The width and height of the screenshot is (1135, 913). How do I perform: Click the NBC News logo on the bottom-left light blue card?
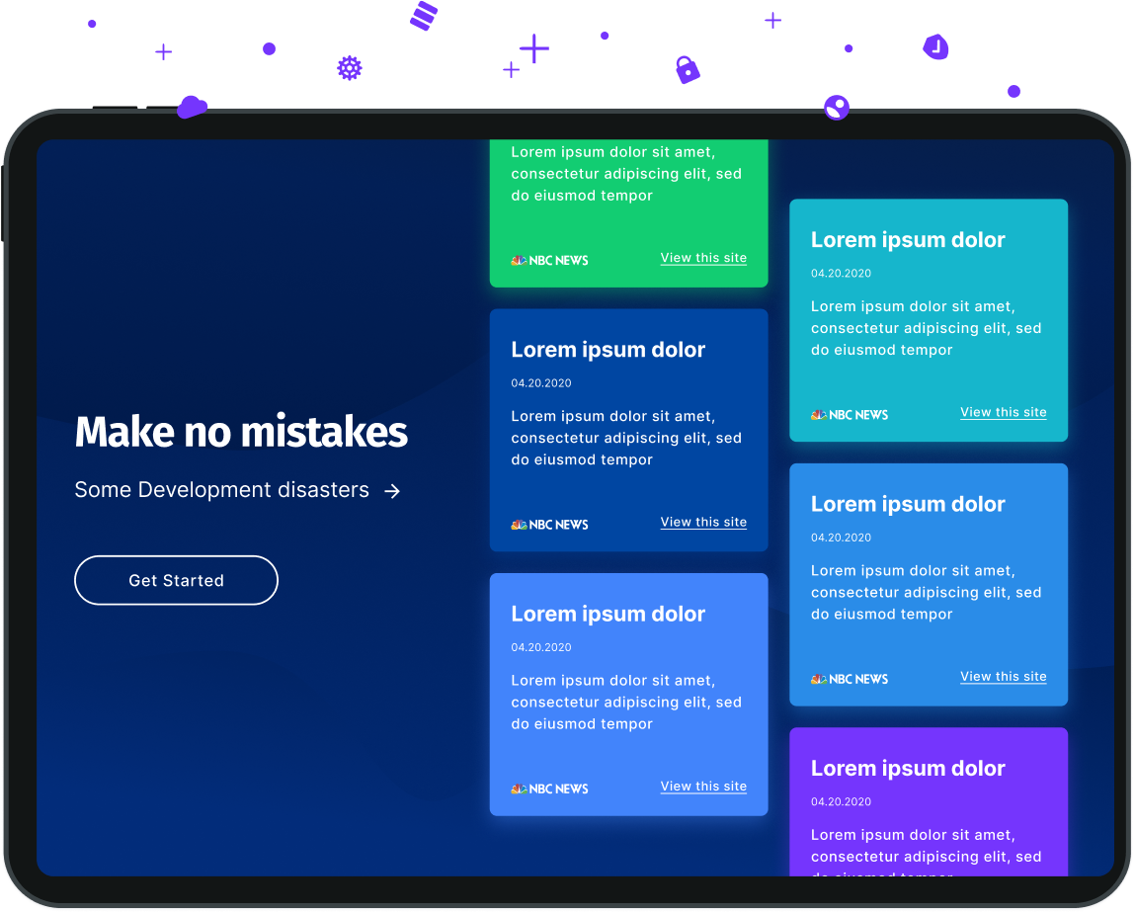549,788
